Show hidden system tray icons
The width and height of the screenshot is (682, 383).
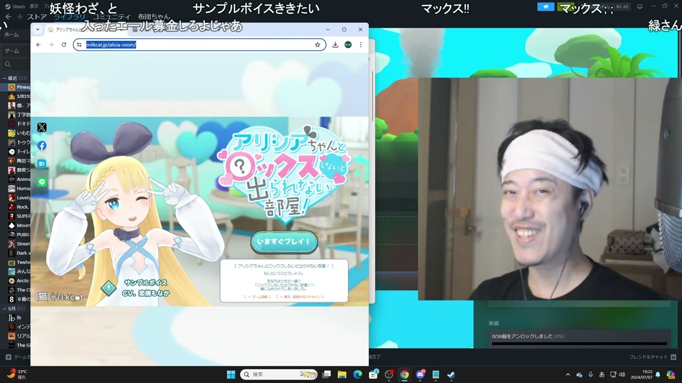(567, 374)
